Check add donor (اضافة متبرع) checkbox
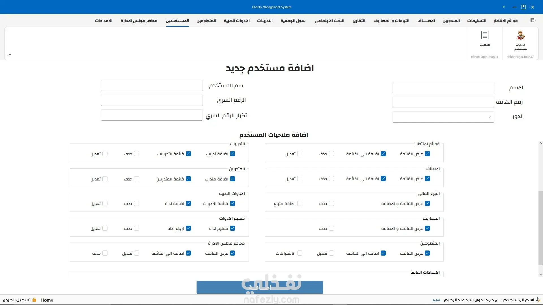Screen dimensions: 543x305 [300, 203]
